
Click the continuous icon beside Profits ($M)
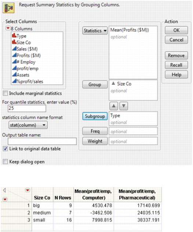[14, 55]
